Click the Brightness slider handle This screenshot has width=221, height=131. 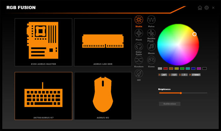[181, 93]
